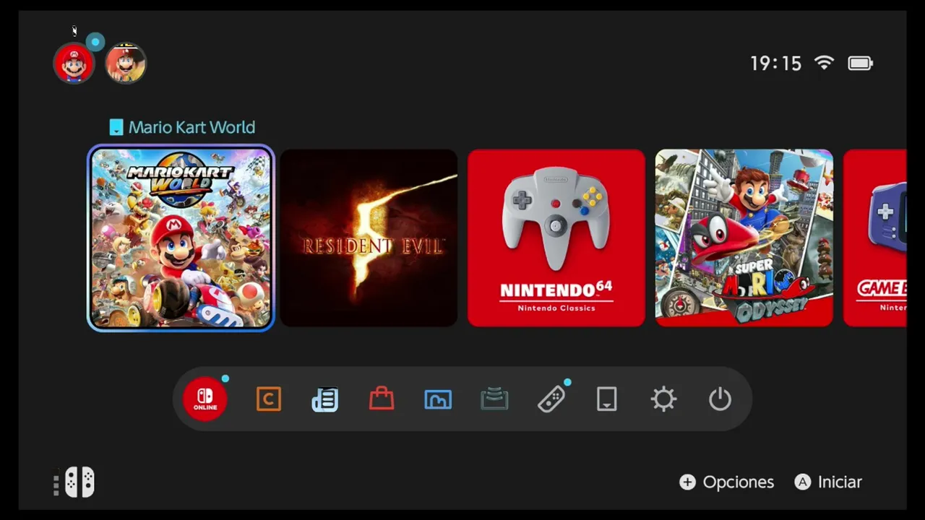925x520 pixels.
Task: Open the Controllers icon
Action: (x=551, y=399)
